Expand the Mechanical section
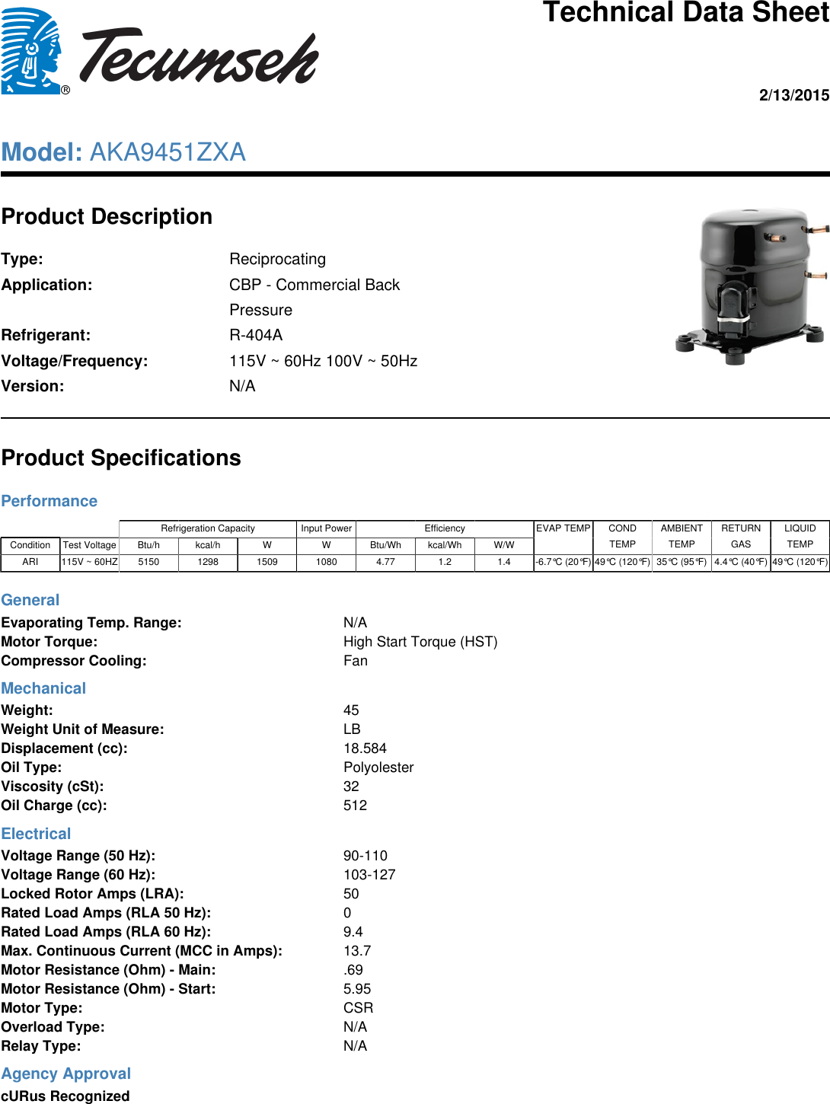The image size is (830, 1104). click(x=43, y=688)
